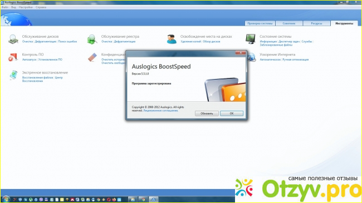
Task: Click the System Status monitor icon
Action: [251, 39]
